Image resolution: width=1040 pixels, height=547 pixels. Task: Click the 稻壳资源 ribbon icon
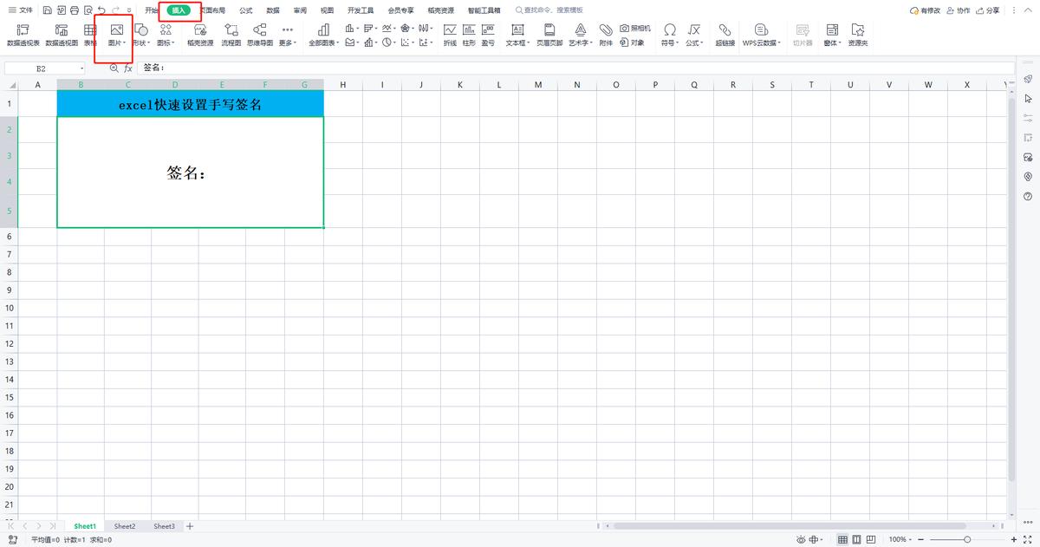point(200,35)
